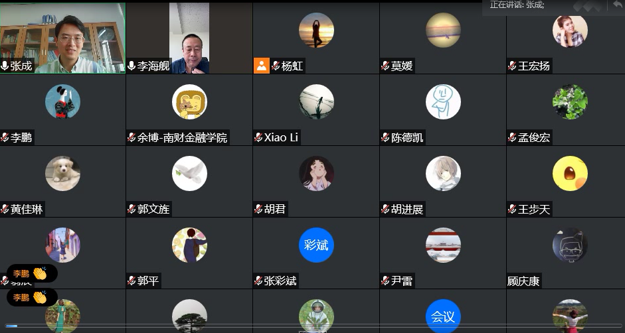625x333 pixels.
Task: Click the muted mic icon for Xiao Li
Action: [258, 137]
